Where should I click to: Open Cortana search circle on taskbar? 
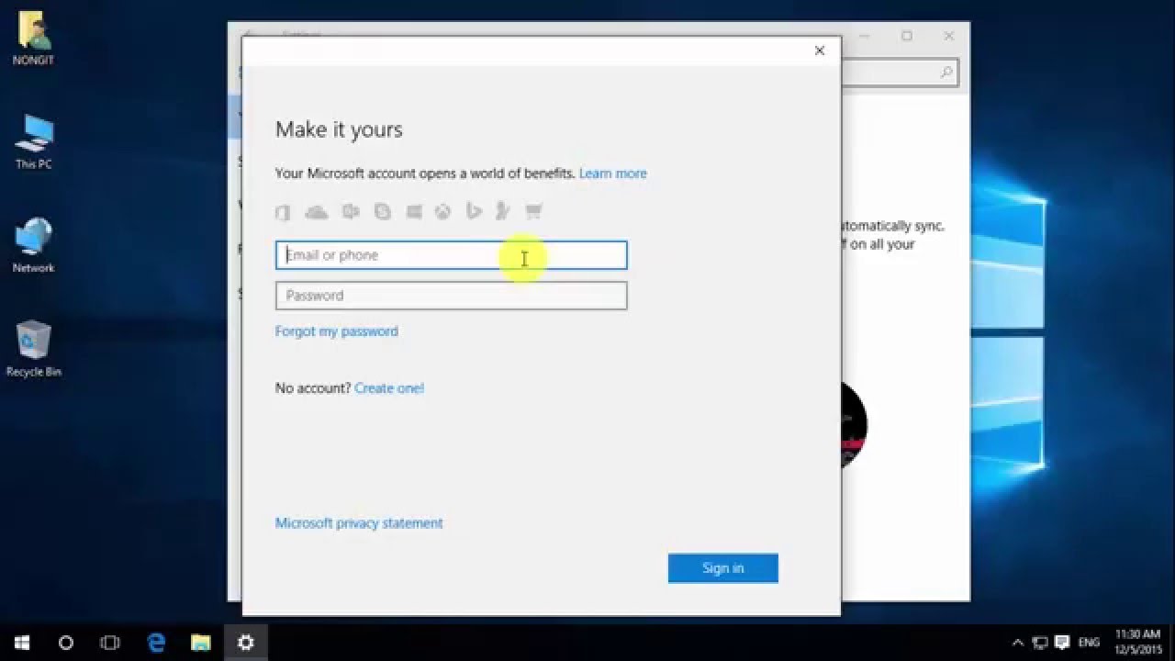pyautogui.click(x=66, y=643)
